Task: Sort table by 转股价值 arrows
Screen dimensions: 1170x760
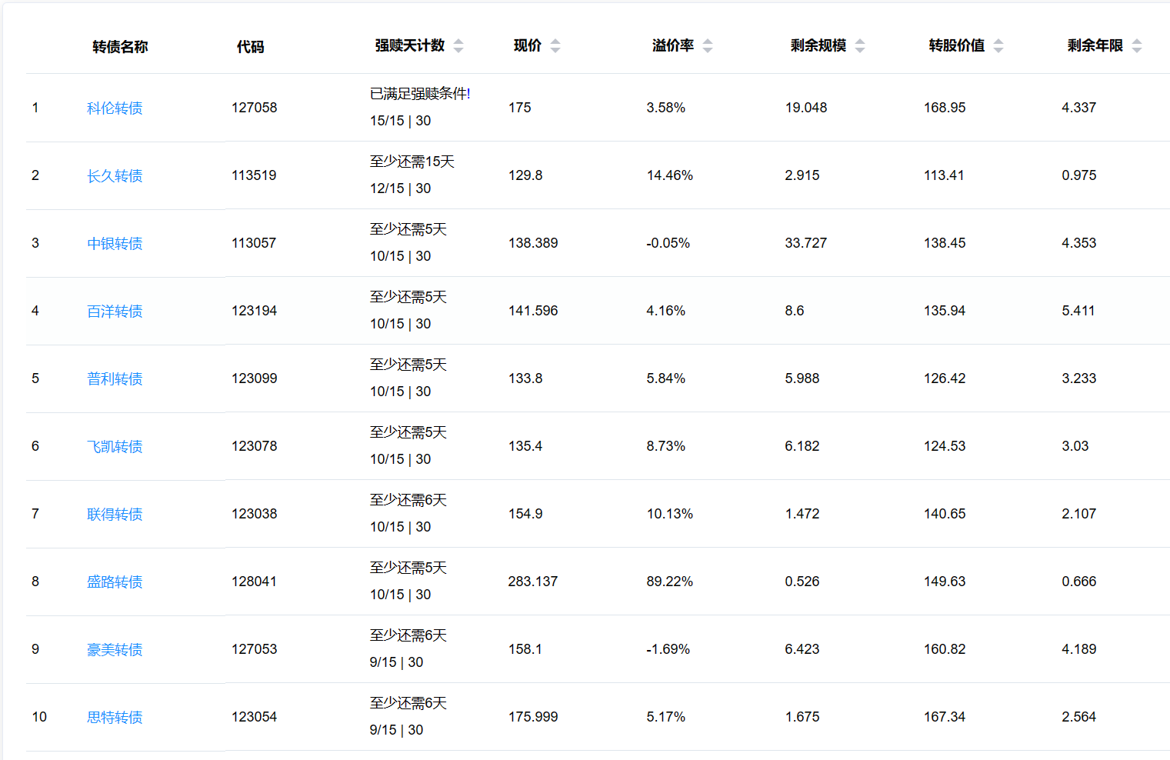Action: tap(998, 46)
